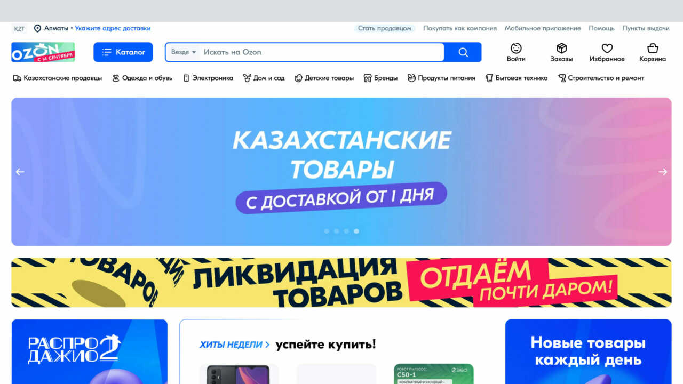Open the KZT currency selector
The height and width of the screenshot is (384, 683).
(x=20, y=28)
